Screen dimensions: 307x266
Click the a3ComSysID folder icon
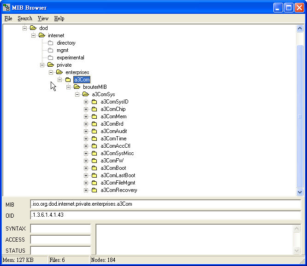click(94, 102)
